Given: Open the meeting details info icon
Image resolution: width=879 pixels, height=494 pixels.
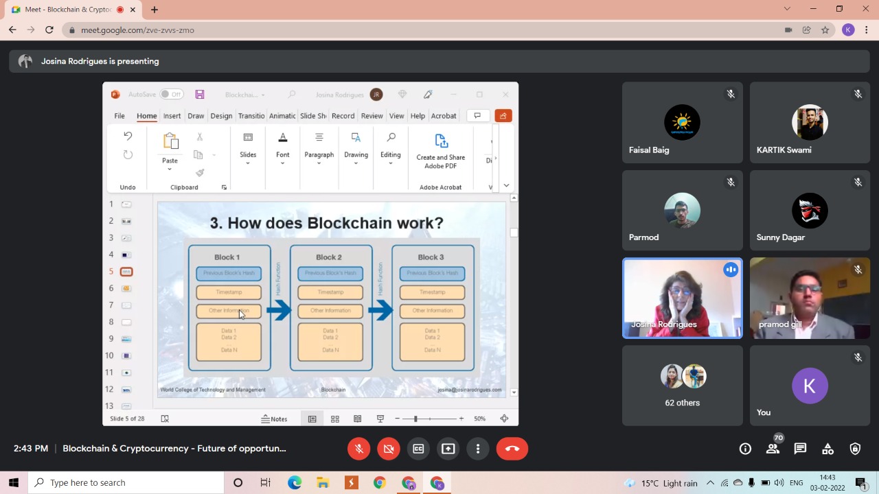Looking at the screenshot, I should tap(745, 449).
